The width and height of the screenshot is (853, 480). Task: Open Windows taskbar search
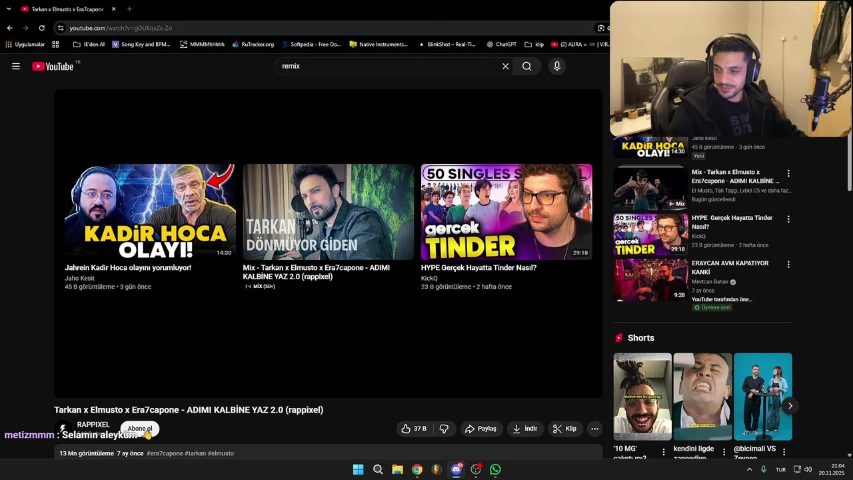tap(378, 469)
